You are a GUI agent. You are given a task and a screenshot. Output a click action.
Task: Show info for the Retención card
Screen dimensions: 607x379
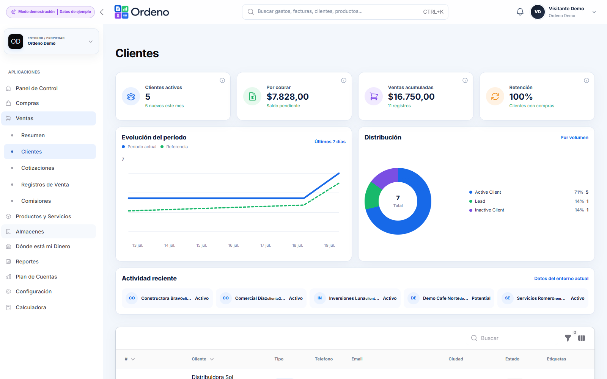(587, 80)
